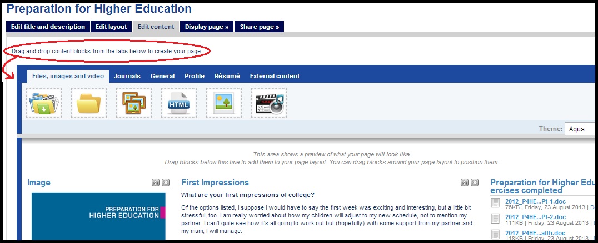The height and width of the screenshot is (243, 598).
Task: Open the Share page tab
Action: tap(260, 27)
